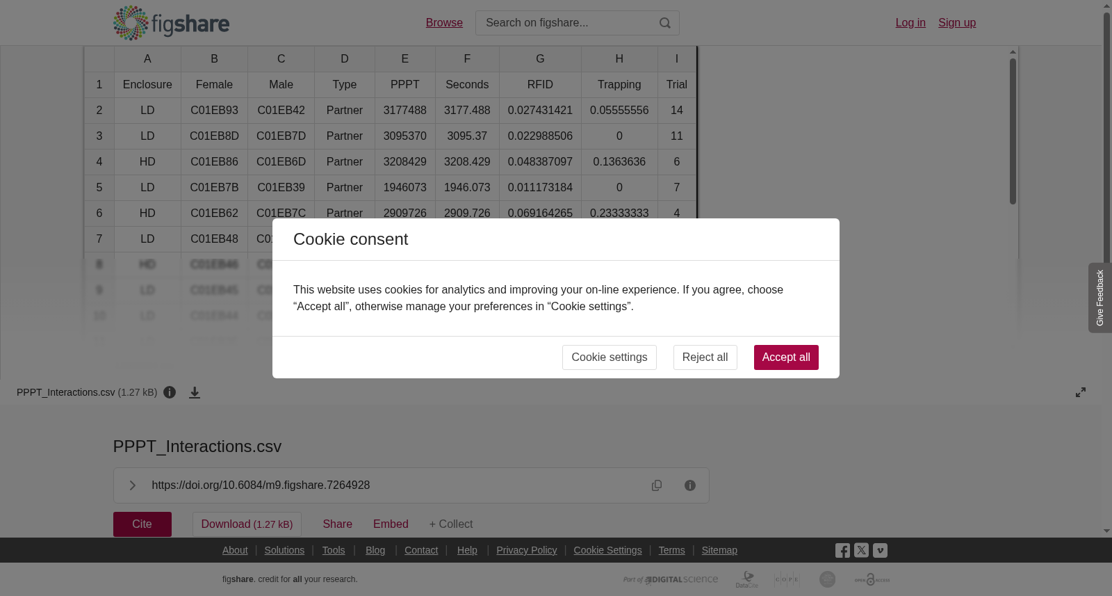The image size is (1112, 596).
Task: Open the Give Feedback side tab
Action: (x=1100, y=298)
